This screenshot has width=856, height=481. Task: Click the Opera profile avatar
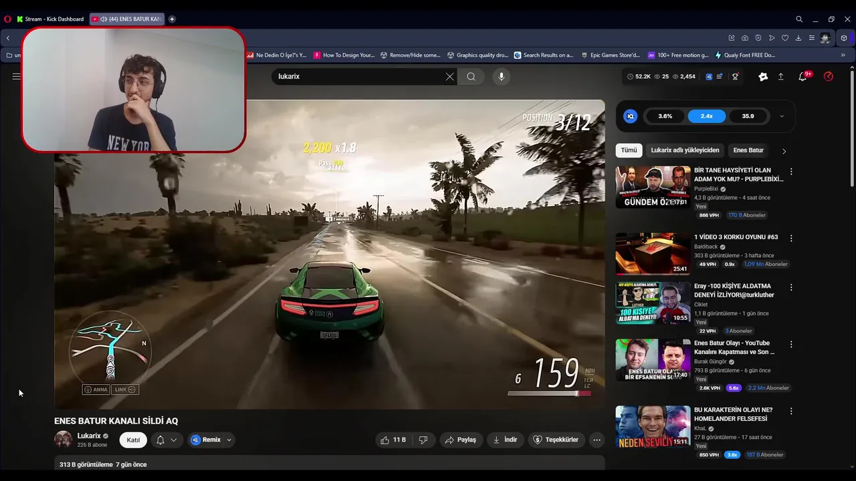point(826,38)
